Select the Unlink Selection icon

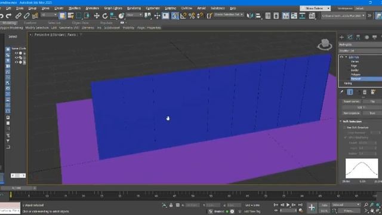tap(26, 16)
